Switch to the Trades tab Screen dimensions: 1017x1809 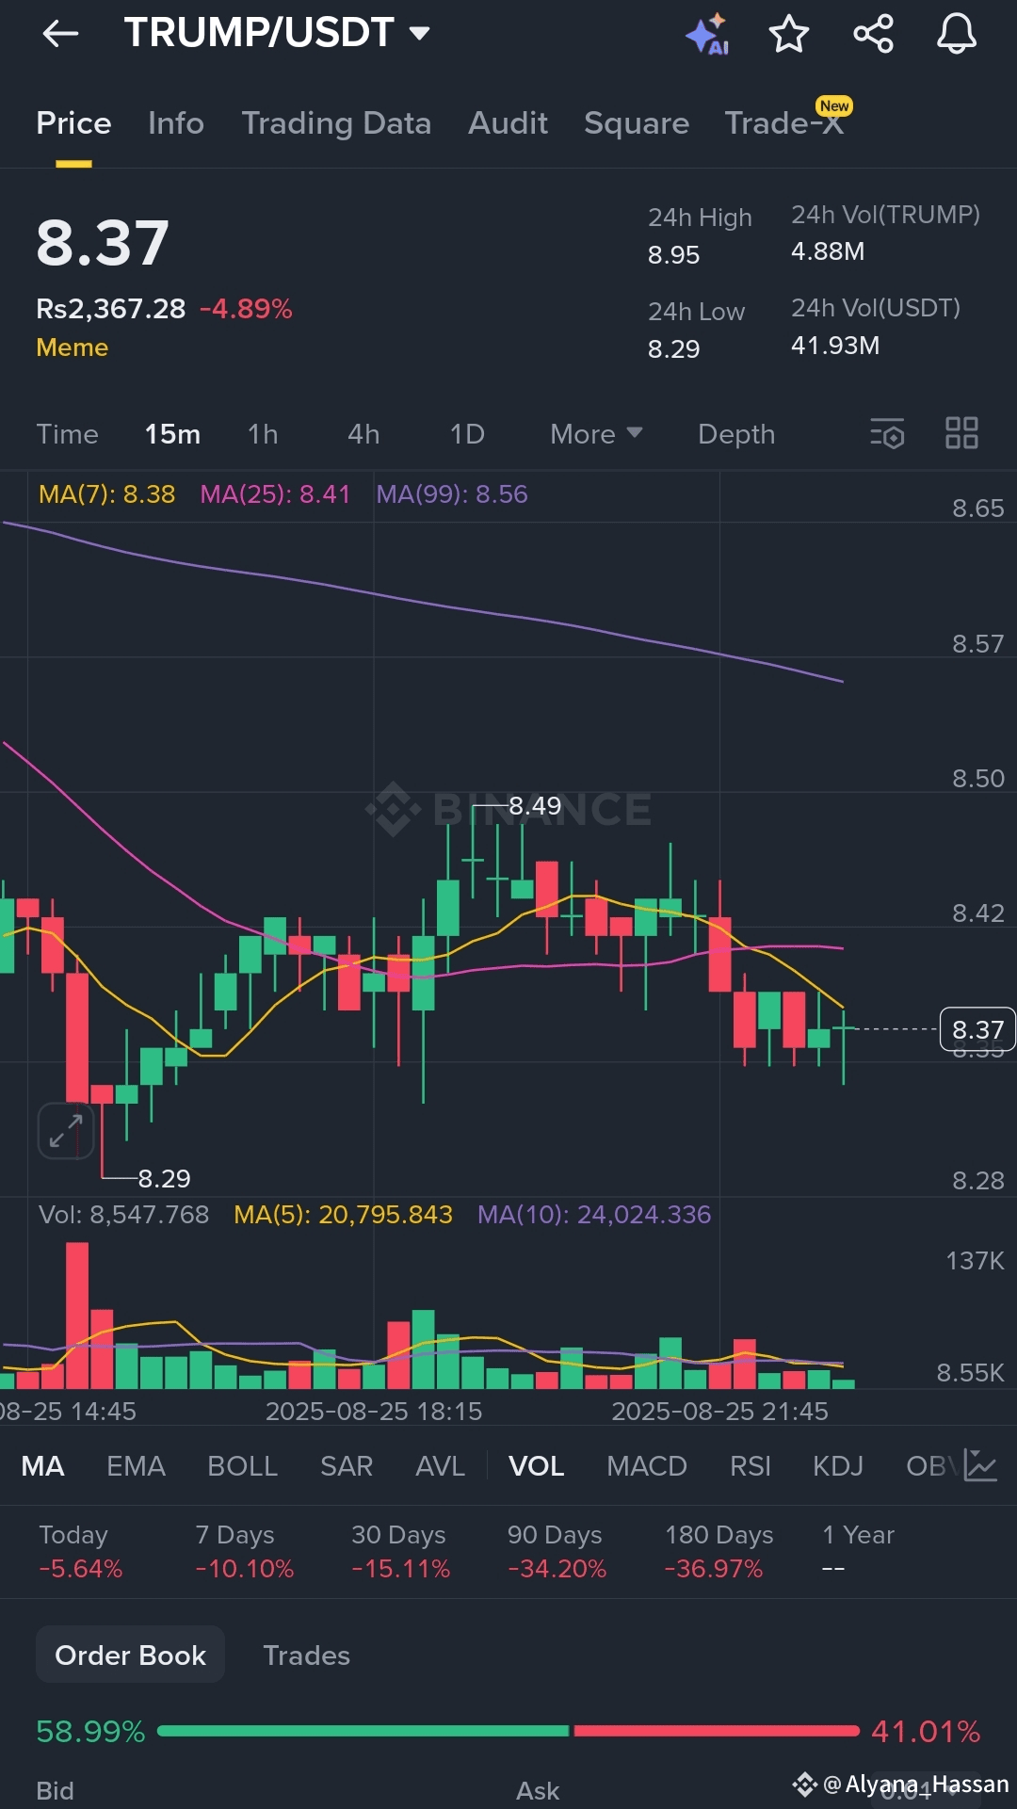[306, 1656]
